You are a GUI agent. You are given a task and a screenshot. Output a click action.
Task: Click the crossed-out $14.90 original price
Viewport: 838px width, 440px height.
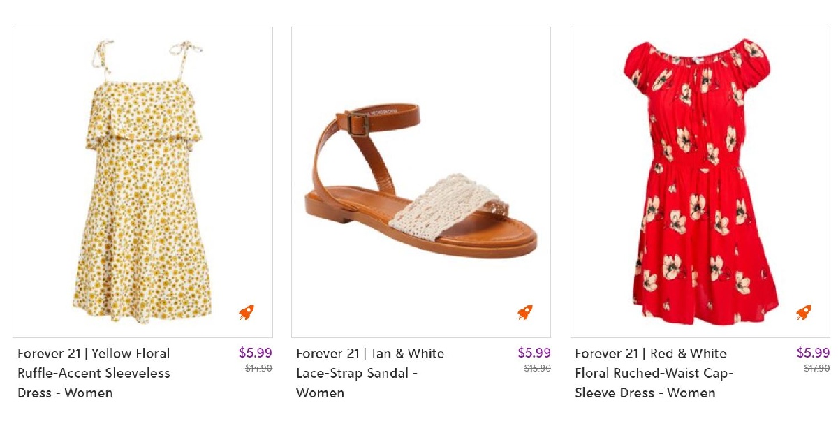258,369
